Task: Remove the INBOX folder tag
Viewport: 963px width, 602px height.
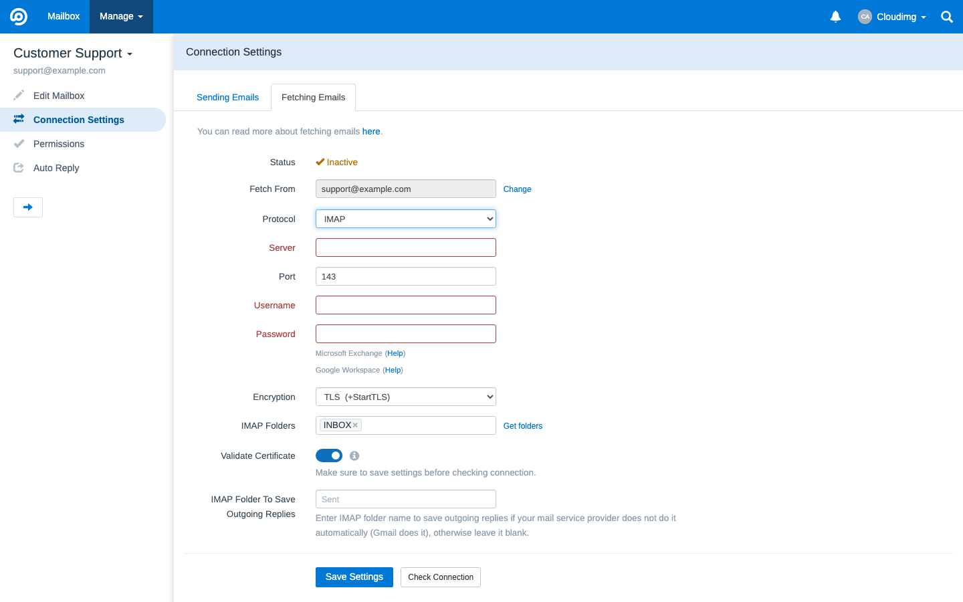Action: click(356, 425)
